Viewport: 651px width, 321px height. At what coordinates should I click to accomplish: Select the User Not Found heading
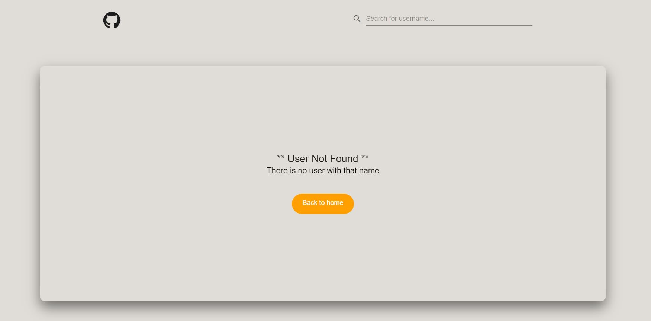click(323, 158)
